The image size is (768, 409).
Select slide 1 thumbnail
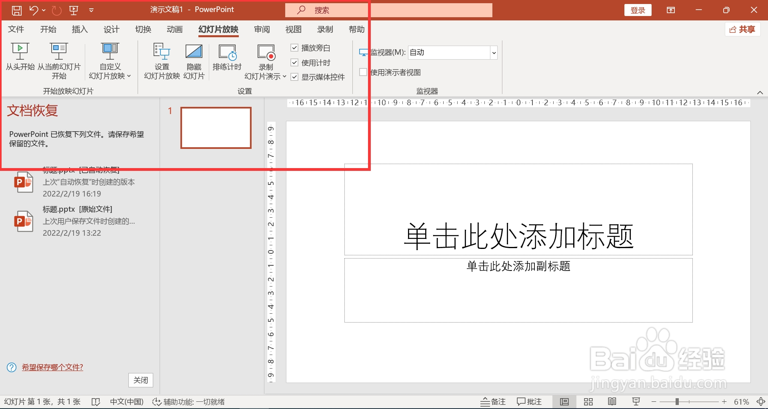point(216,128)
